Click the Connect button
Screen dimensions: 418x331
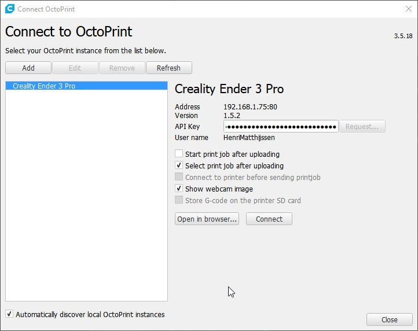coord(269,219)
